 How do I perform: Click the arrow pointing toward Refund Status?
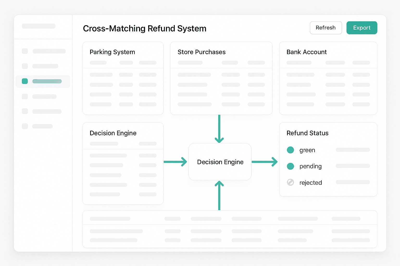click(x=264, y=162)
